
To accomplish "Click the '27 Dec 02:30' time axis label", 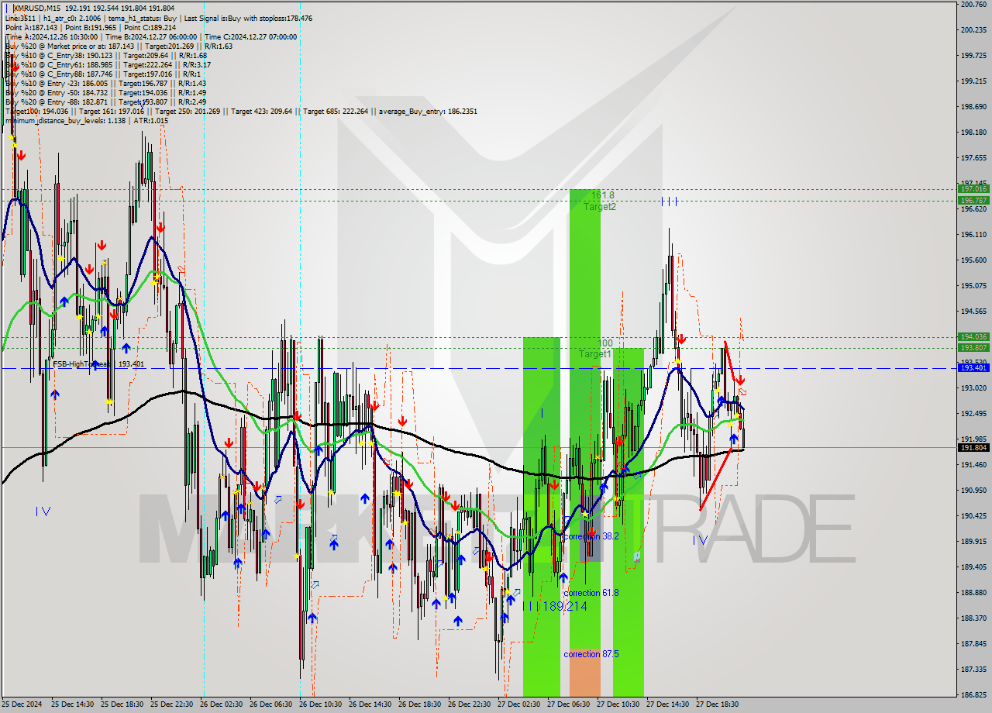I will pyautogui.click(x=519, y=704).
